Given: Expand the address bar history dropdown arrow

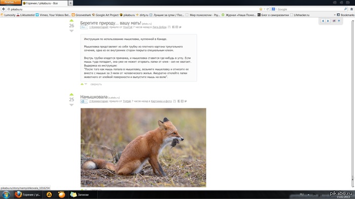Looking at the screenshot, I should [x=264, y=9].
